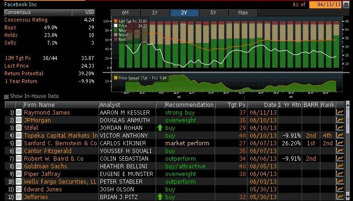Switch chart to 5Y range
Image resolution: width=353 pixels, height=201 pixels.
pos(213,12)
